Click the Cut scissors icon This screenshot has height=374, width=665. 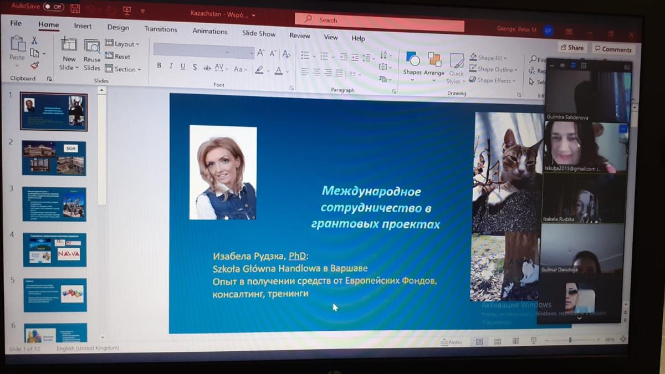pos(34,40)
